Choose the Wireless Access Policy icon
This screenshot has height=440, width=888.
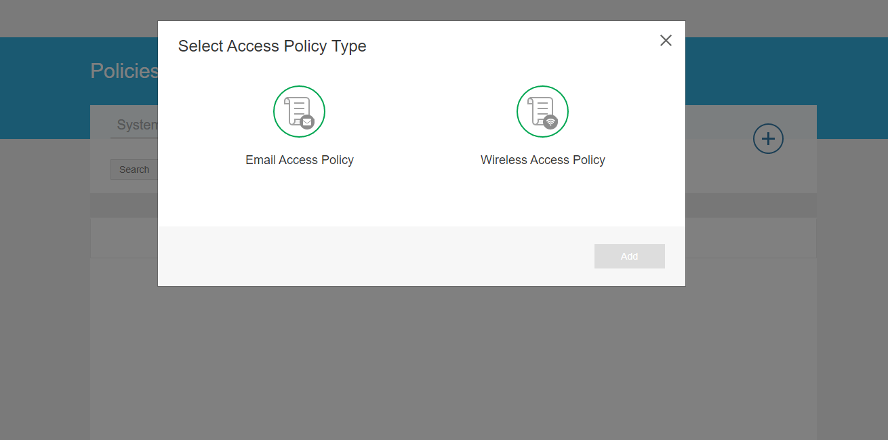542,111
